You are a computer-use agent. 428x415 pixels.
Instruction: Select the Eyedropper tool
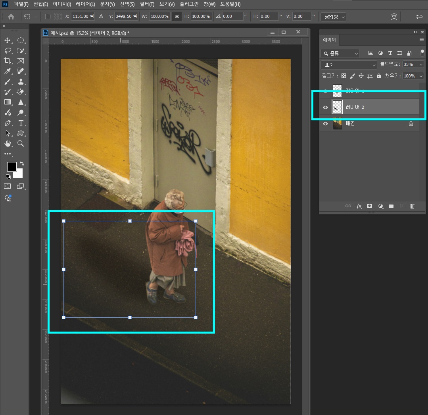[x=8, y=71]
